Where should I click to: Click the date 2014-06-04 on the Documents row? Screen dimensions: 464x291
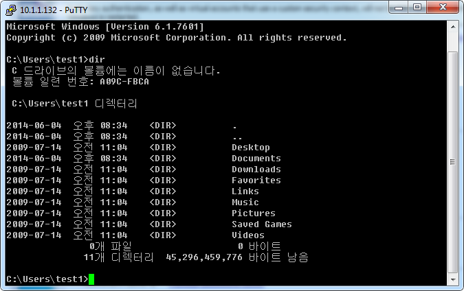pos(34,159)
